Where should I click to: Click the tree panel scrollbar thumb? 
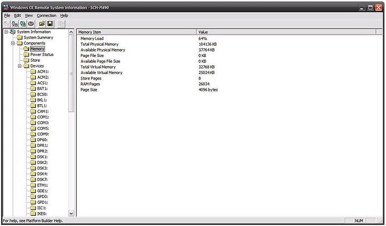pos(71,74)
